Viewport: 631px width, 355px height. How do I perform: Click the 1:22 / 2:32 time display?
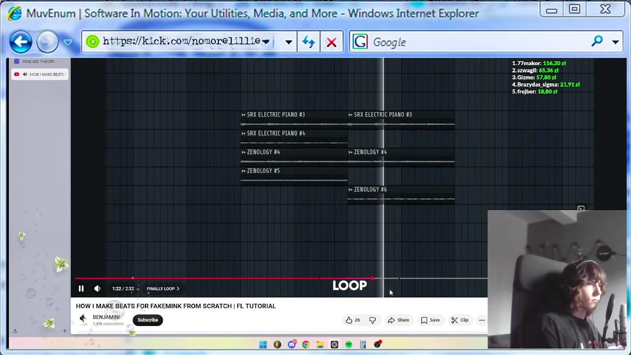[123, 288]
